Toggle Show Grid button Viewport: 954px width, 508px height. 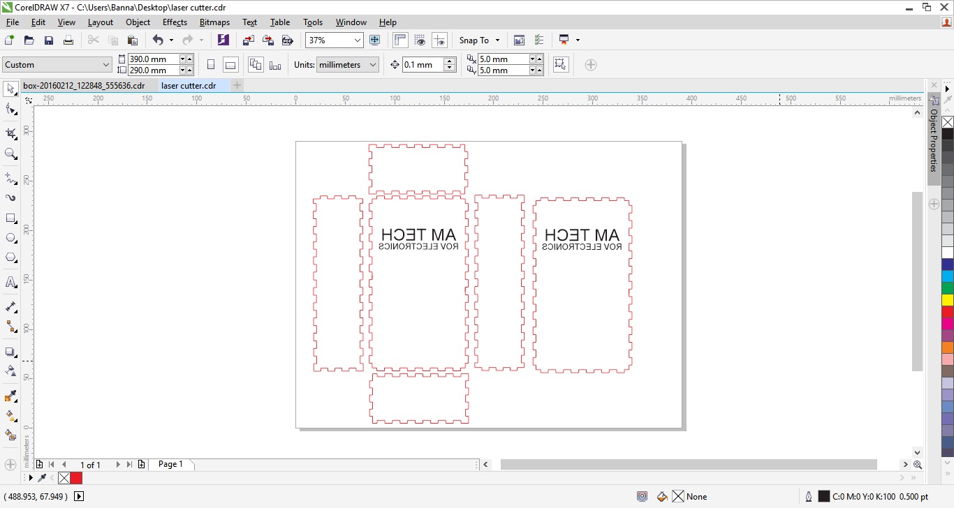tap(420, 40)
